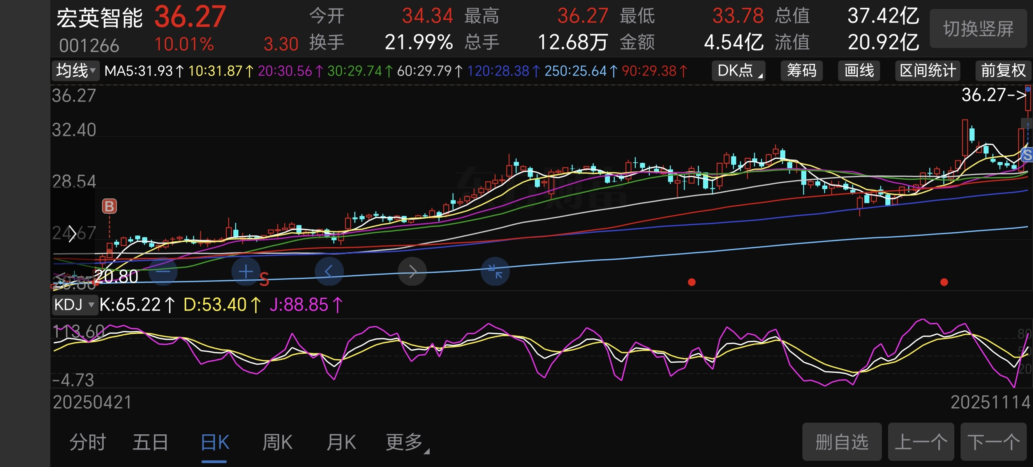Viewport: 1033px width, 467px height.
Task: Click the collapse arrows circle icon
Action: [495, 272]
